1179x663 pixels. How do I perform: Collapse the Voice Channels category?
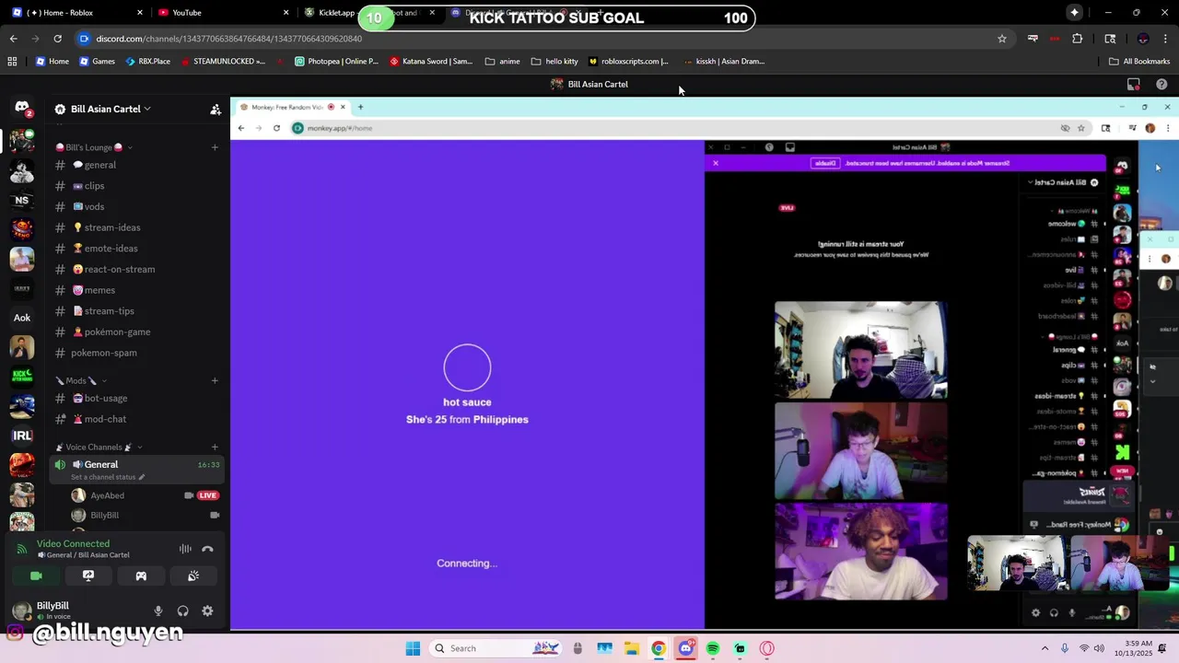click(x=99, y=448)
